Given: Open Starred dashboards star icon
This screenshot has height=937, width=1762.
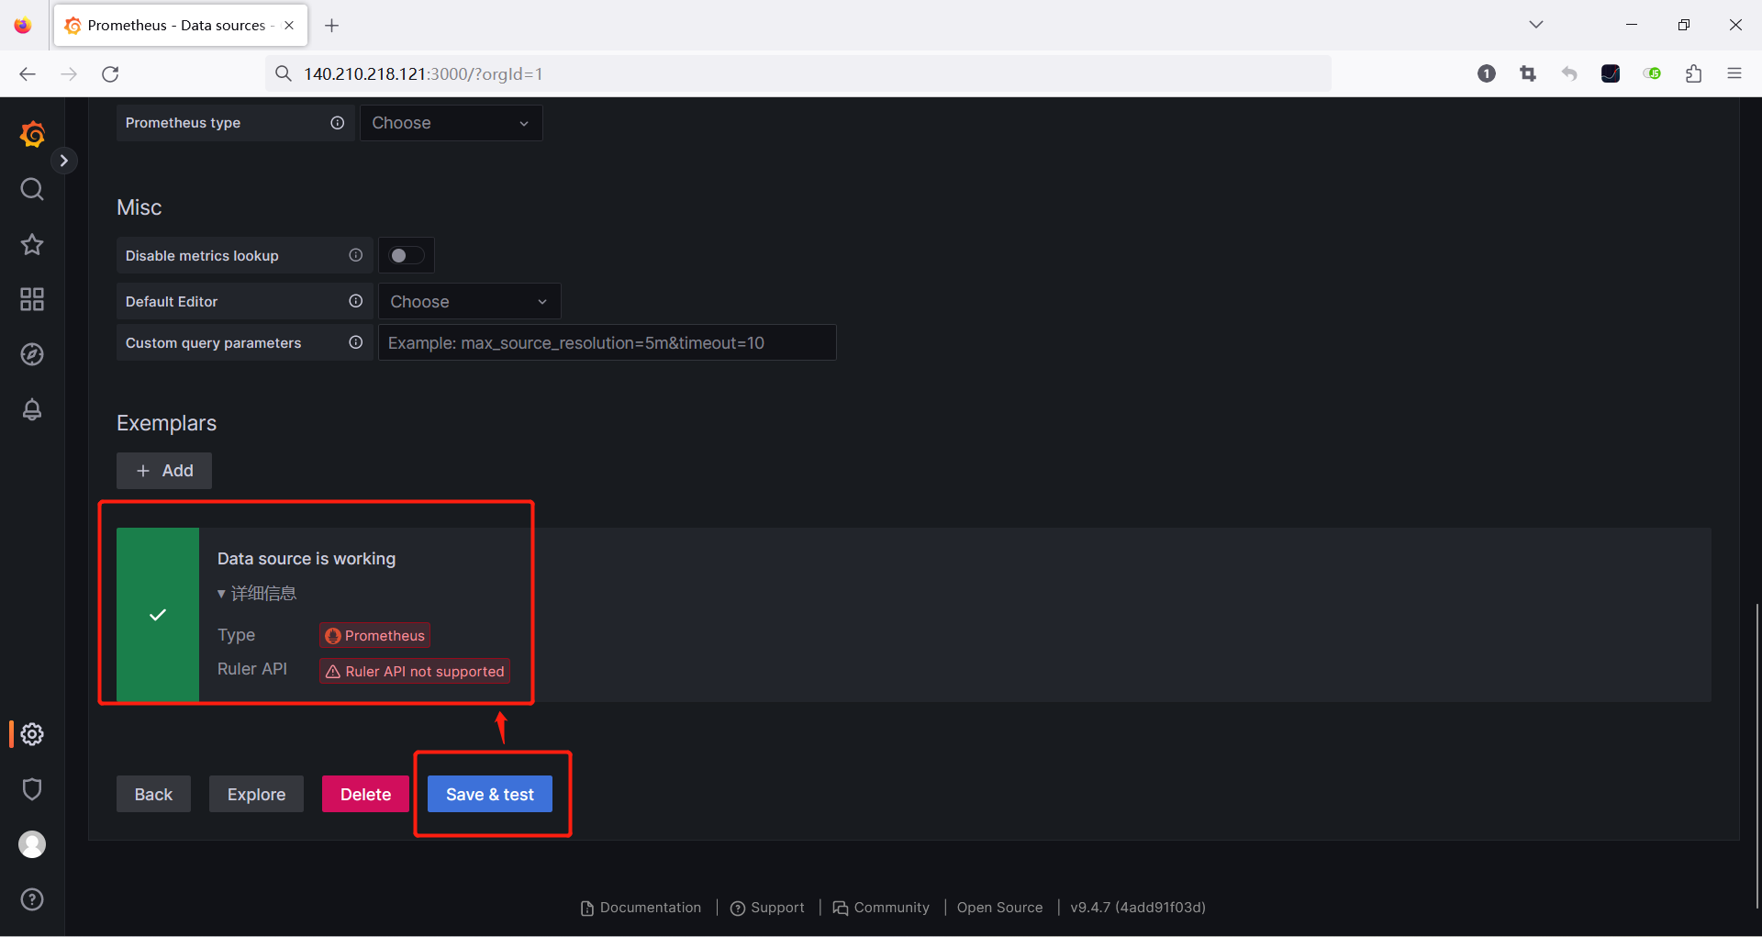Looking at the screenshot, I should [x=32, y=244].
